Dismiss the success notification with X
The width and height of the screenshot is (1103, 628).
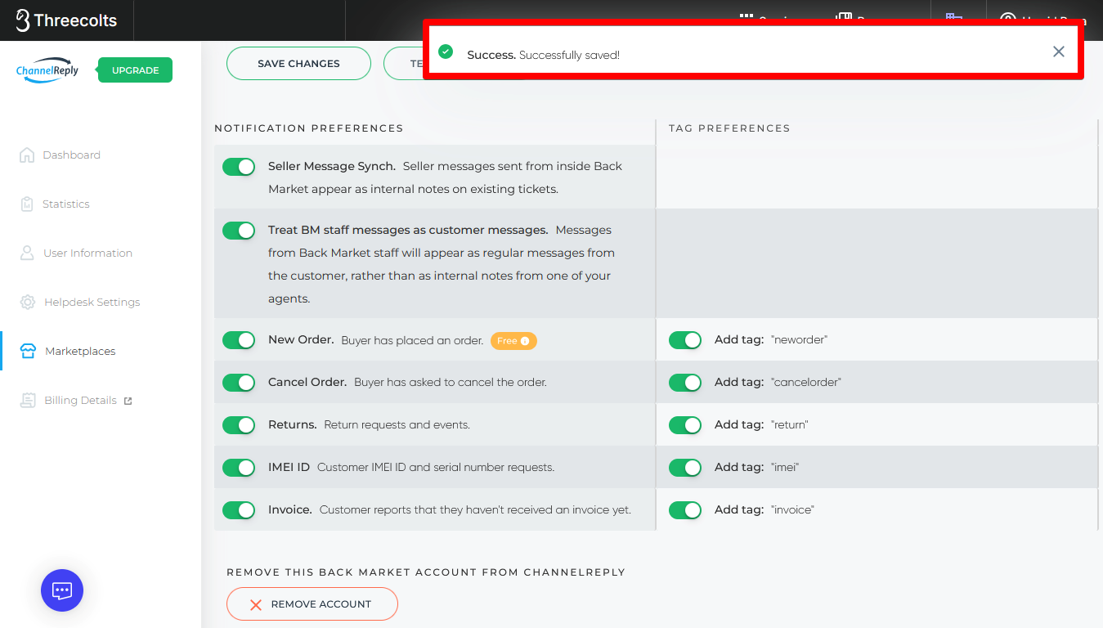coord(1059,52)
